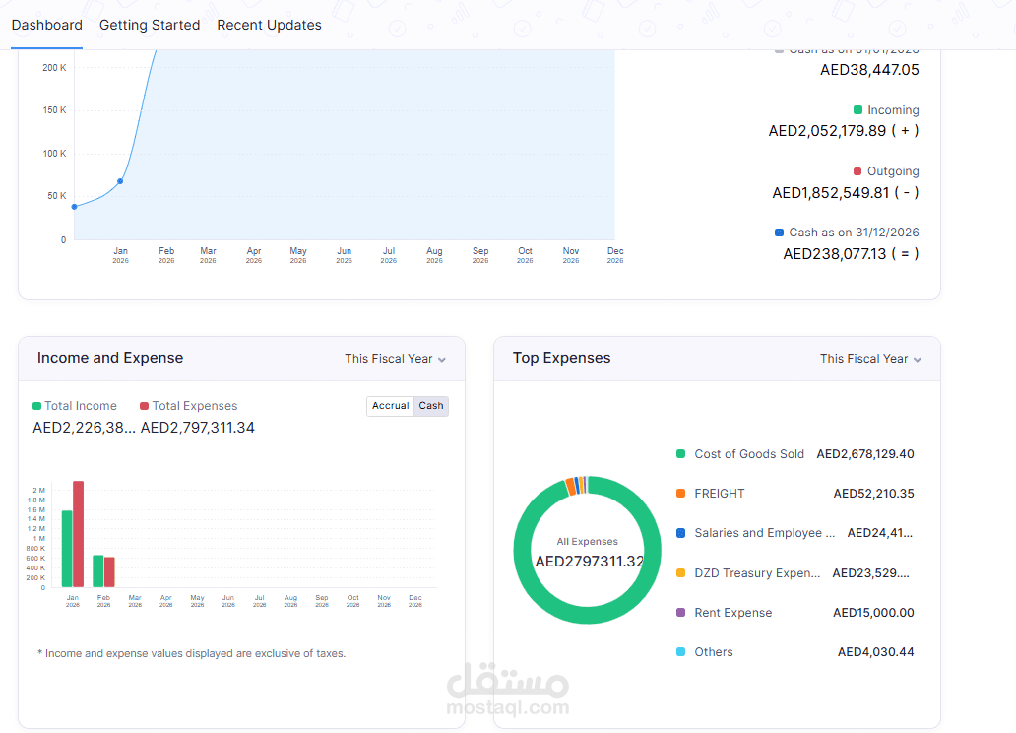1016x733 pixels.
Task: Click the Jan data point on cash flow line
Action: [120, 181]
